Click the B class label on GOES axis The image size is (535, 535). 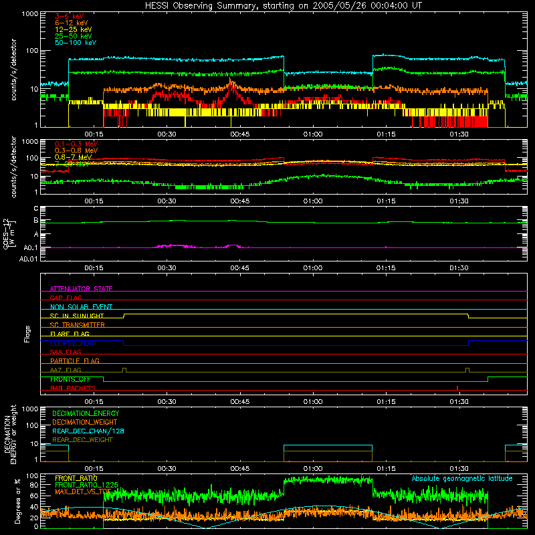[x=36, y=221]
